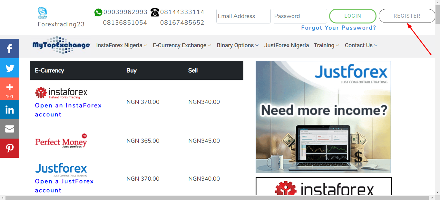
Task: Click the REGISTER button
Action: [x=407, y=16]
